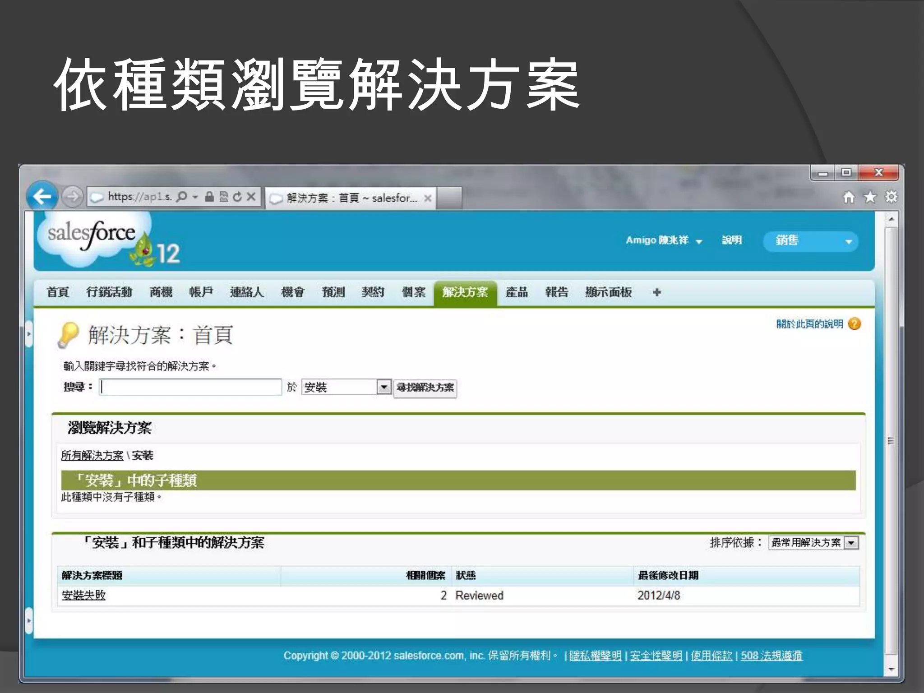The height and width of the screenshot is (693, 924).
Task: Open the 安裝失敗 solution link
Action: coord(83,595)
